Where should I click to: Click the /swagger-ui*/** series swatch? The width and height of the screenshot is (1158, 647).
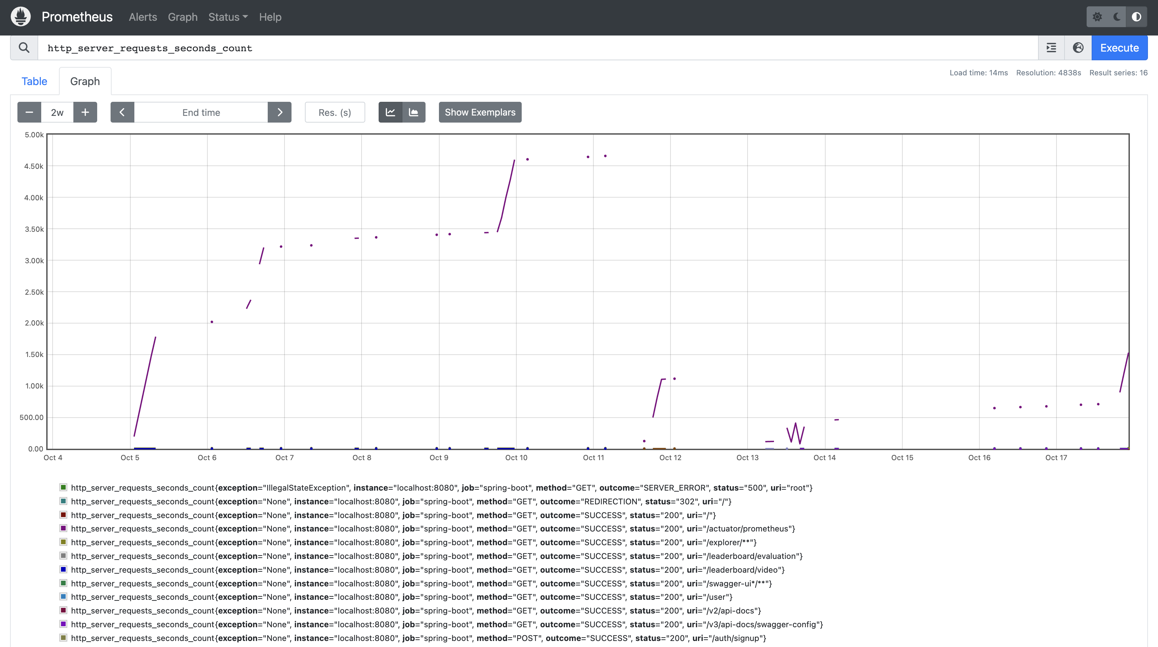point(63,583)
